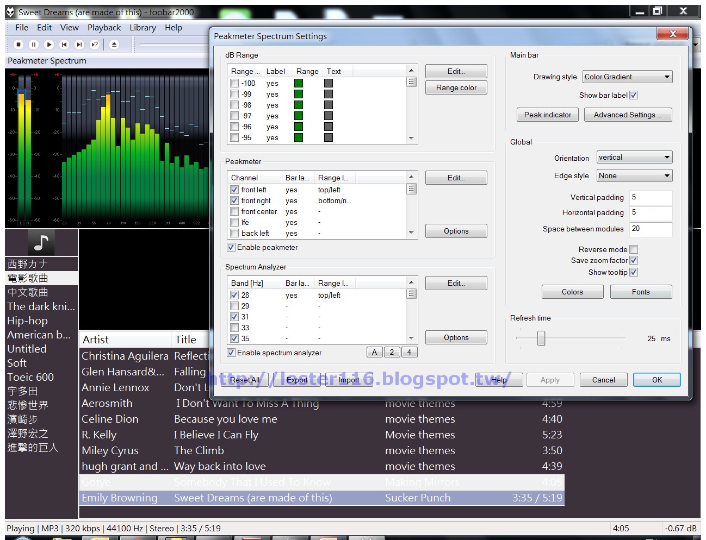The height and width of the screenshot is (540, 706).
Task: Click the Eject/open file icon
Action: click(114, 45)
